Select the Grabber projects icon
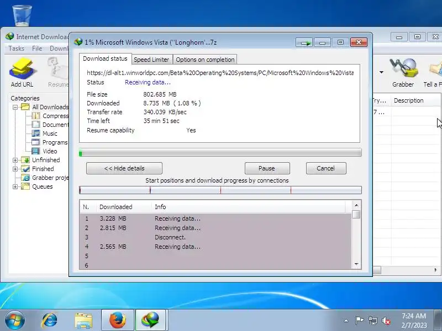This screenshot has width=442, height=331. click(25, 178)
